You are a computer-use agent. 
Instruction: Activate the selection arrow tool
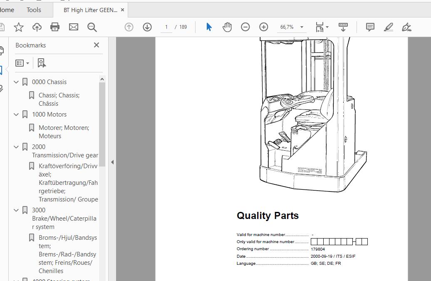[209, 27]
